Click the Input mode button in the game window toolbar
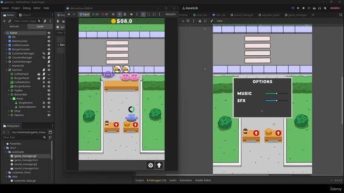 click(84, 14)
